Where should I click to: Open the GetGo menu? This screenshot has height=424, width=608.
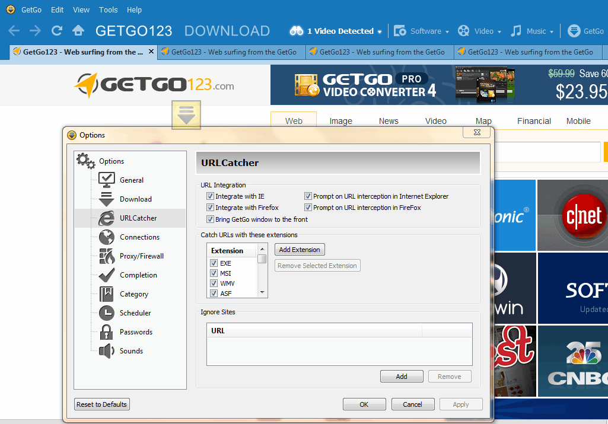31,9
